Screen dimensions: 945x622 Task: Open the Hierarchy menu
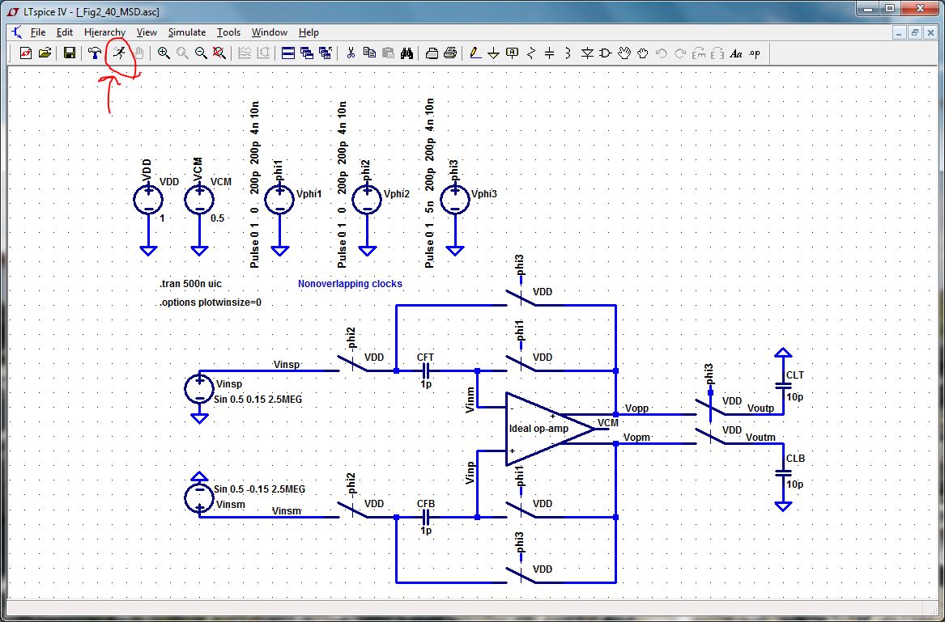[x=105, y=32]
